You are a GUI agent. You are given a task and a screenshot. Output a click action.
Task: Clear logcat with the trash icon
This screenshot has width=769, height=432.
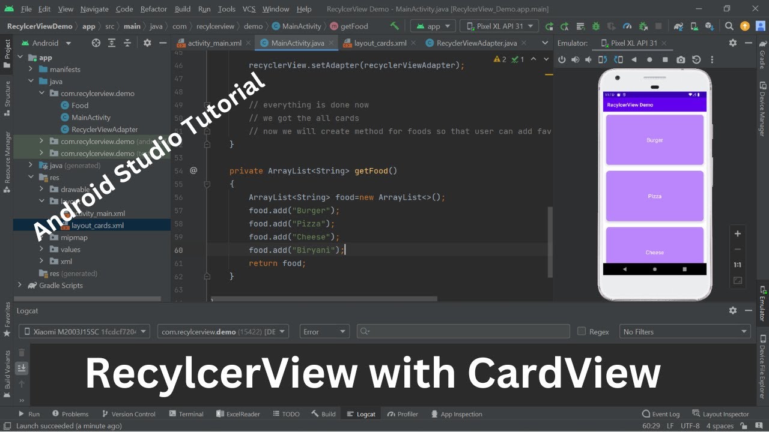pyautogui.click(x=22, y=353)
